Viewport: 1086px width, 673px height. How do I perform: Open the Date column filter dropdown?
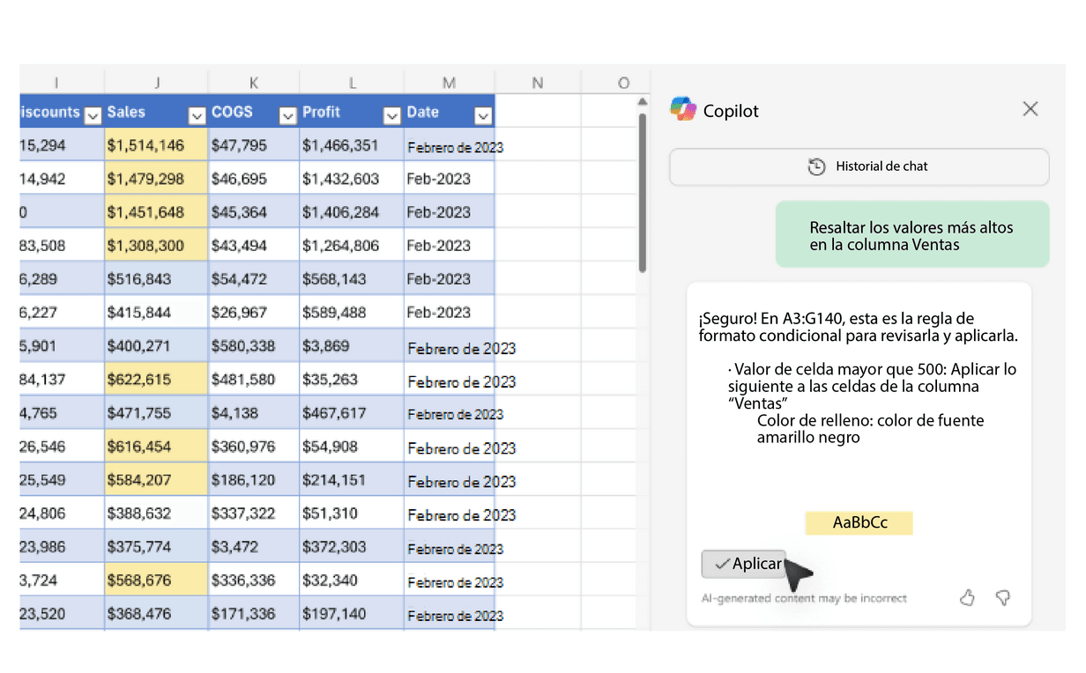click(x=482, y=115)
